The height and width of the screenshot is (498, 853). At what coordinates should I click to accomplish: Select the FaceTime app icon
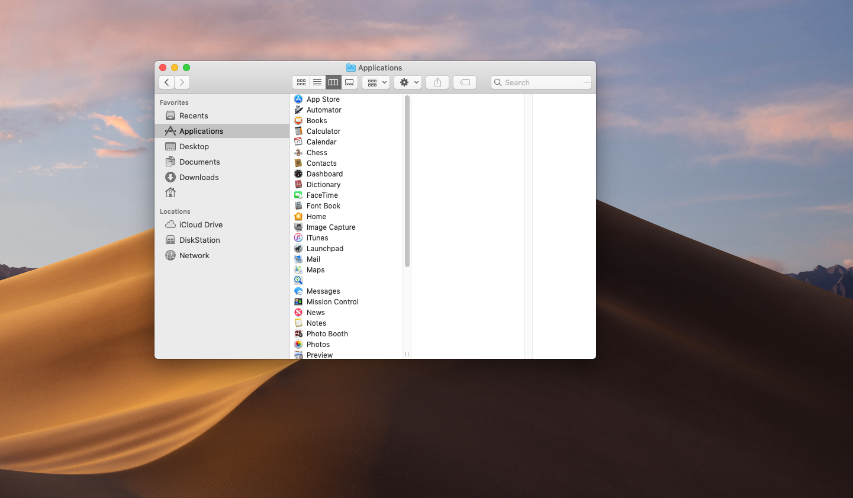298,195
